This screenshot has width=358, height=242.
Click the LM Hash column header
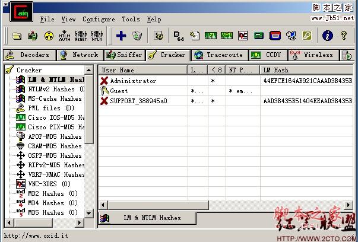(306, 70)
